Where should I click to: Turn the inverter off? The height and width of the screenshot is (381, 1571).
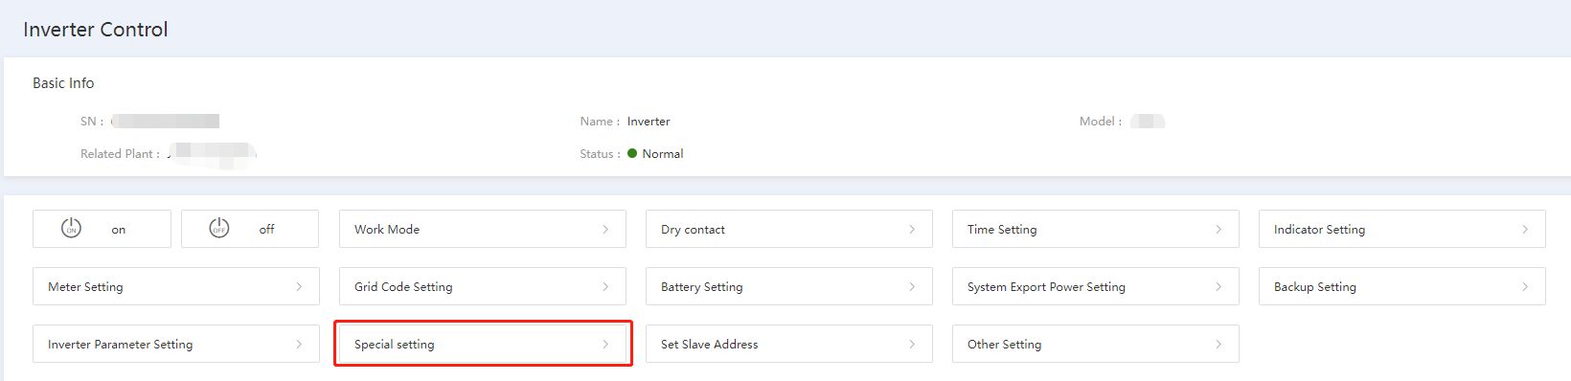click(x=250, y=229)
